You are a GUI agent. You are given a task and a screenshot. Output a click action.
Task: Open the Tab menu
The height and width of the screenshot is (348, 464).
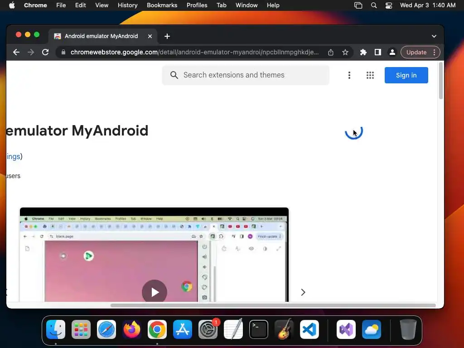tap(221, 5)
